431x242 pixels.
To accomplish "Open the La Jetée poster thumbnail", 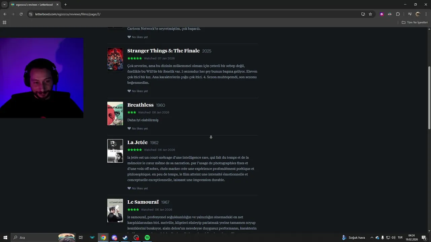I will point(115,151).
